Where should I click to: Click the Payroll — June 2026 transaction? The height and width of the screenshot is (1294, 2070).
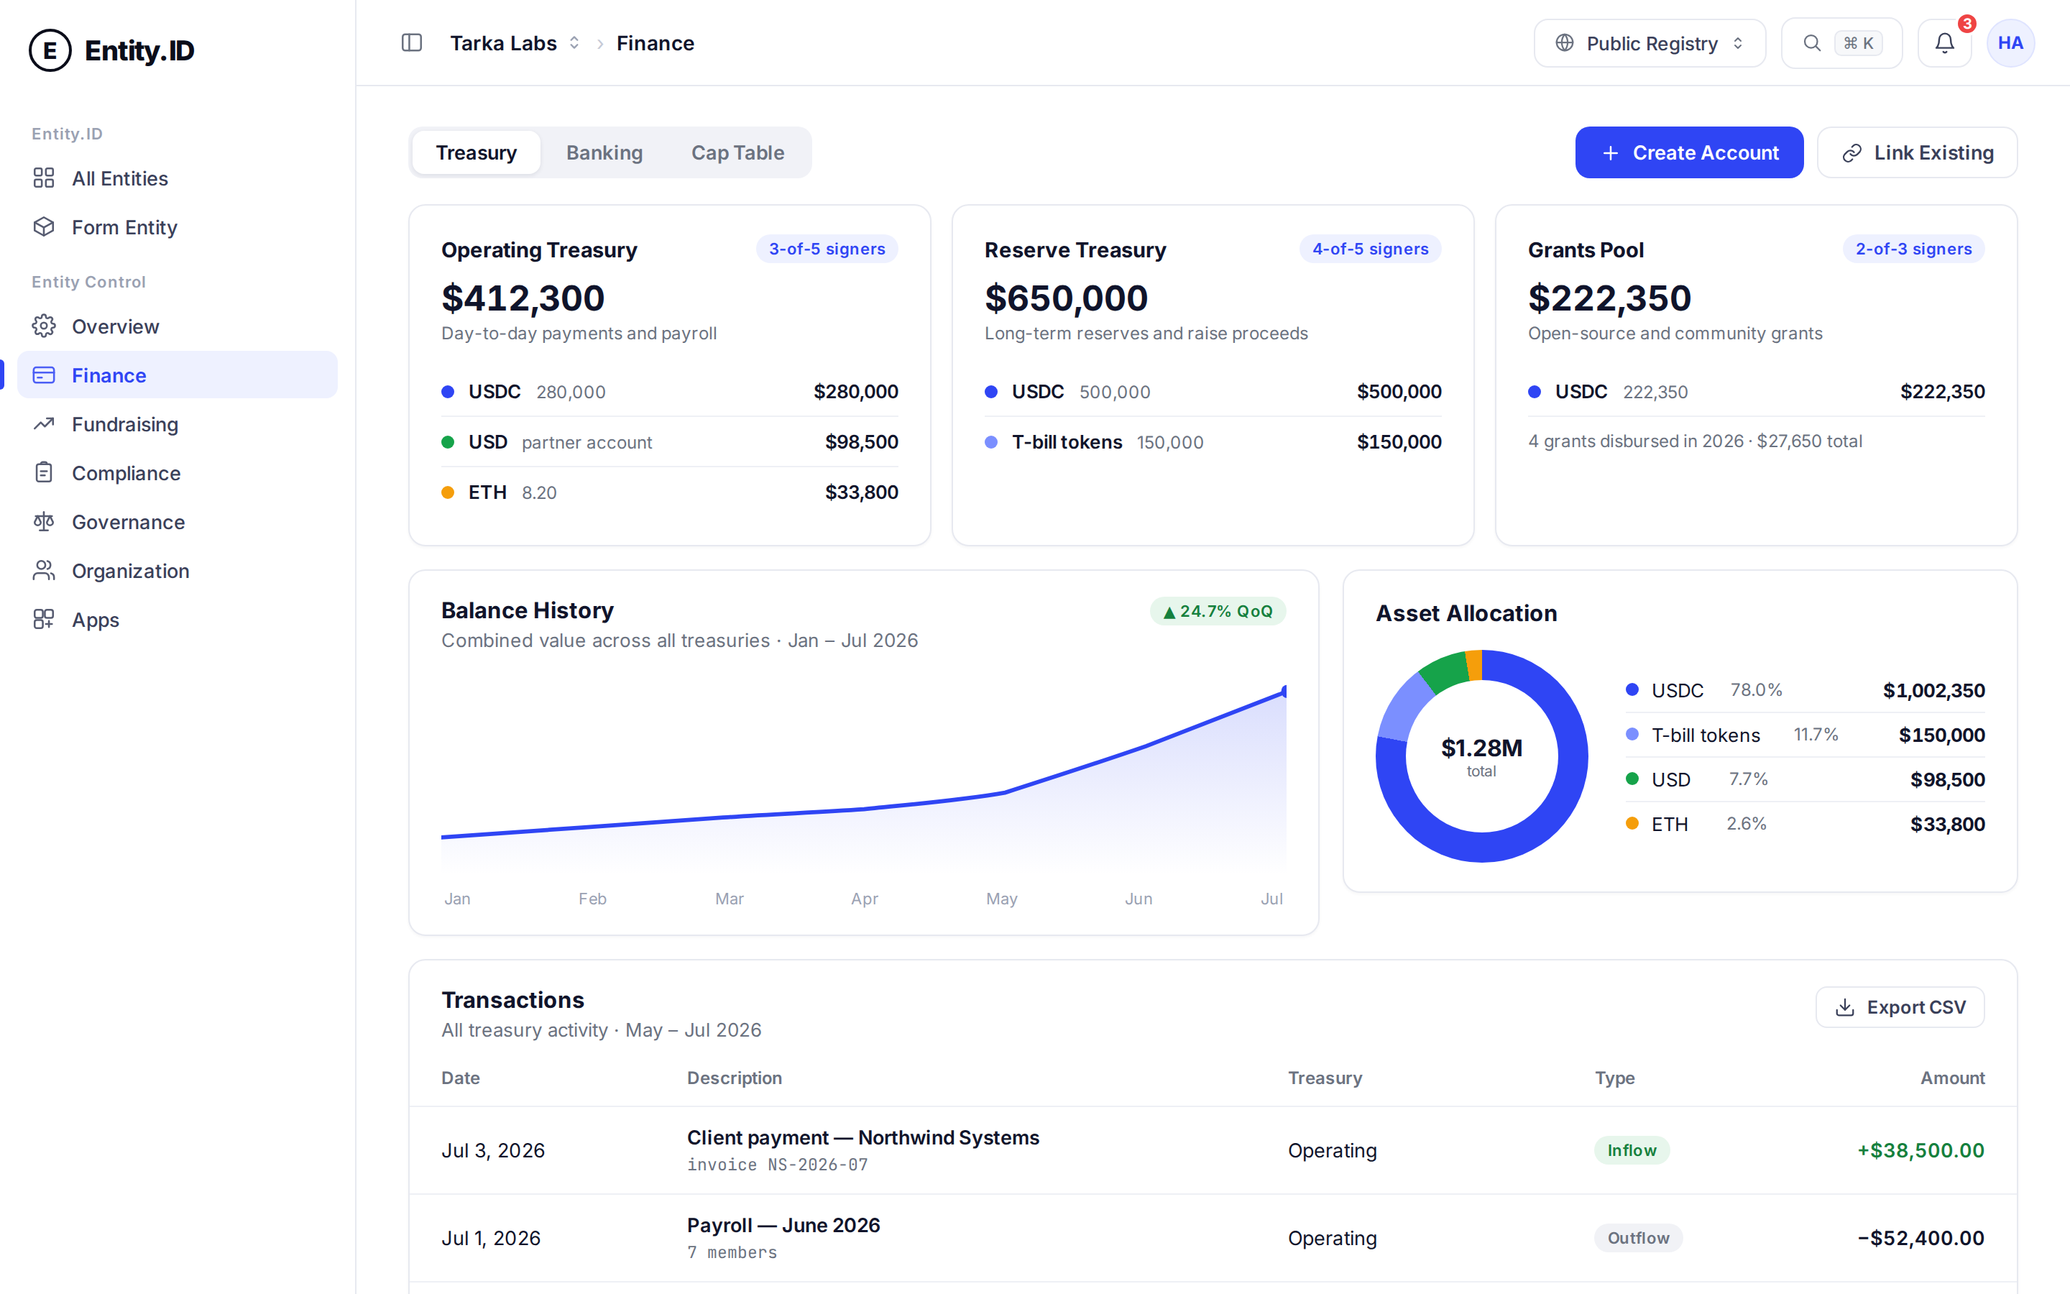click(1213, 1237)
